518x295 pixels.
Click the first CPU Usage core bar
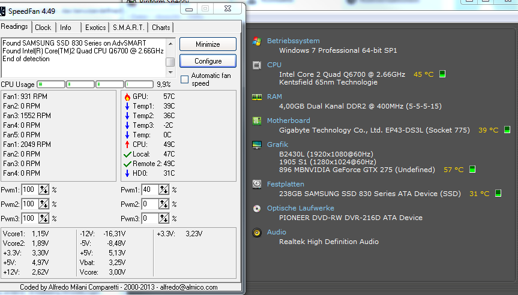click(51, 85)
